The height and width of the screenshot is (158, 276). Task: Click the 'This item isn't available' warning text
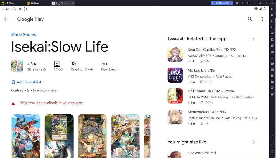coord(52,103)
